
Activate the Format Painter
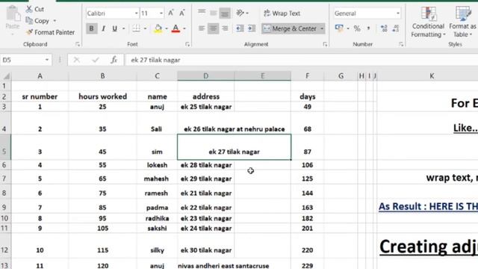(x=51, y=32)
